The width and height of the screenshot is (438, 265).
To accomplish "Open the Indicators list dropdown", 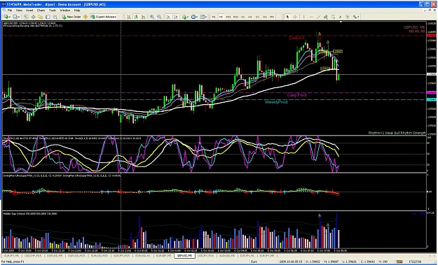I will 186,17.
